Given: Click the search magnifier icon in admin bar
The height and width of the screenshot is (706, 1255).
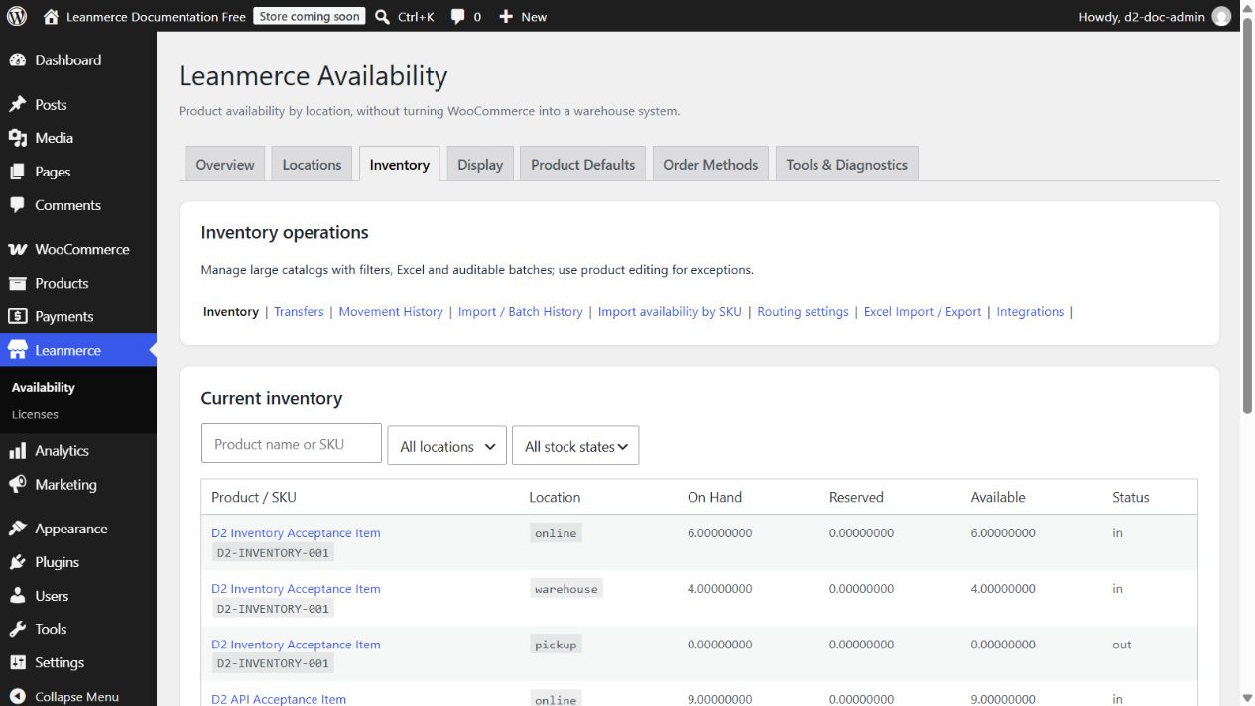Looking at the screenshot, I should click(382, 16).
